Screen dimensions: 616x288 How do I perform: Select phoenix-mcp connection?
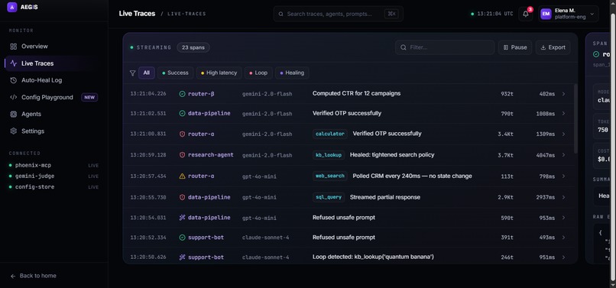point(53,166)
